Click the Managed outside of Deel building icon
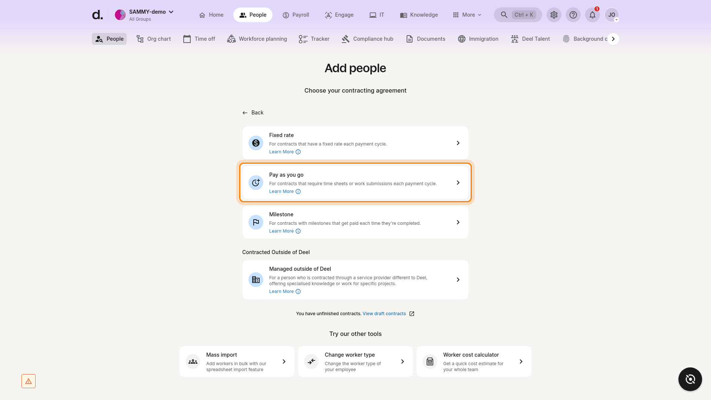 256,280
